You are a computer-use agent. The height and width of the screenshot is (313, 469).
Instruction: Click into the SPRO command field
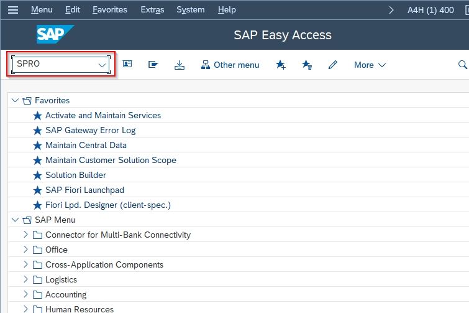[57, 64]
